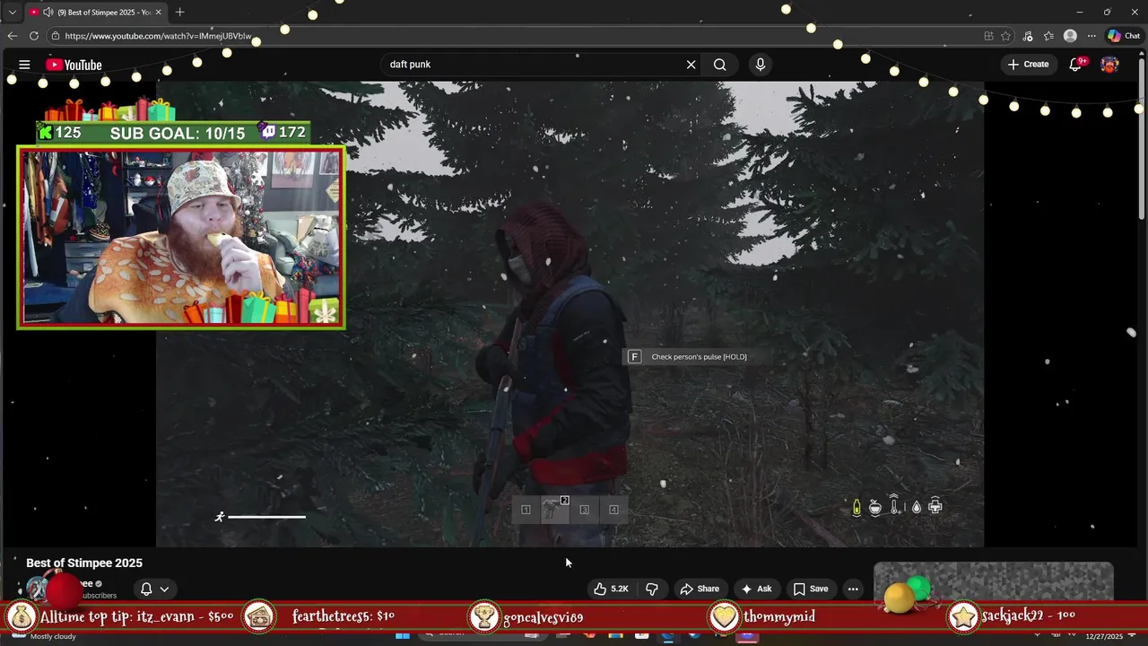1148x646 pixels.
Task: Open the browser profile menu
Action: point(1070,36)
